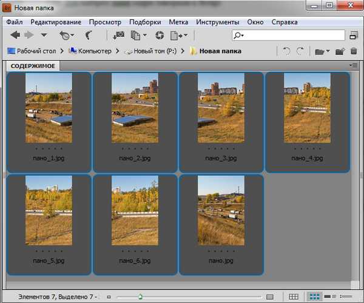Expand chevron after Компьютер
The width and height of the screenshot is (364, 303).
coord(118,51)
